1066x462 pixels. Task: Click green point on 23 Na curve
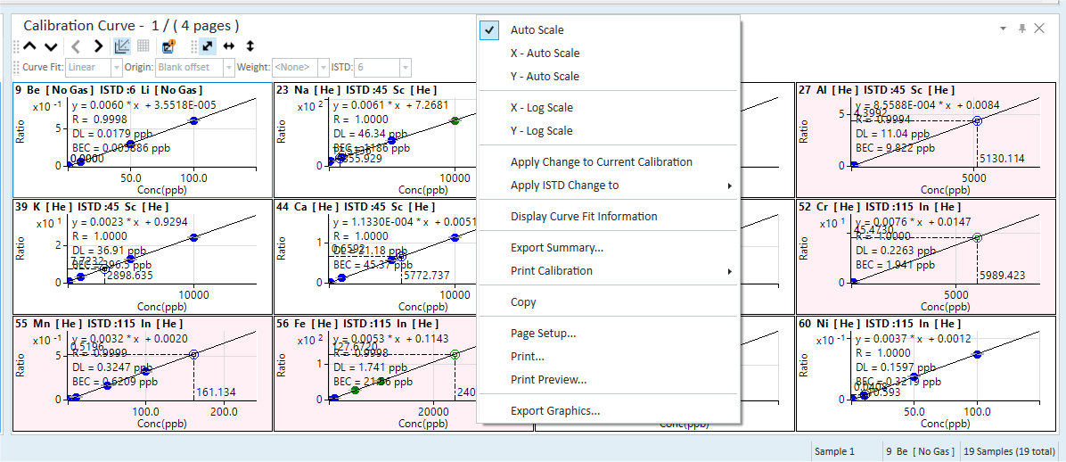(x=455, y=120)
